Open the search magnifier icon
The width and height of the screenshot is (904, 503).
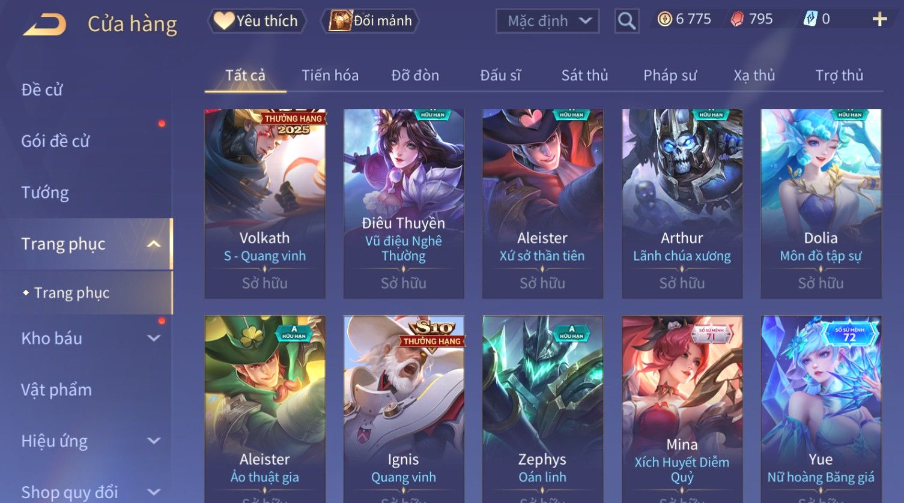[626, 21]
